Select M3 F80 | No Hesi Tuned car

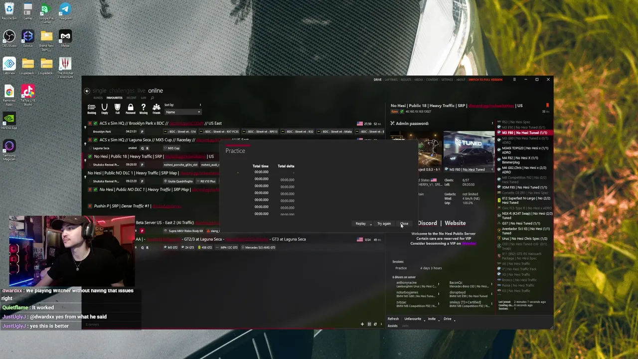point(525,133)
